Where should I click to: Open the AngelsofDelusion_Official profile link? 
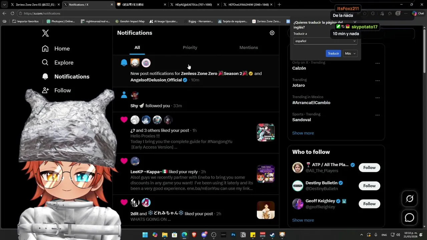click(156, 80)
